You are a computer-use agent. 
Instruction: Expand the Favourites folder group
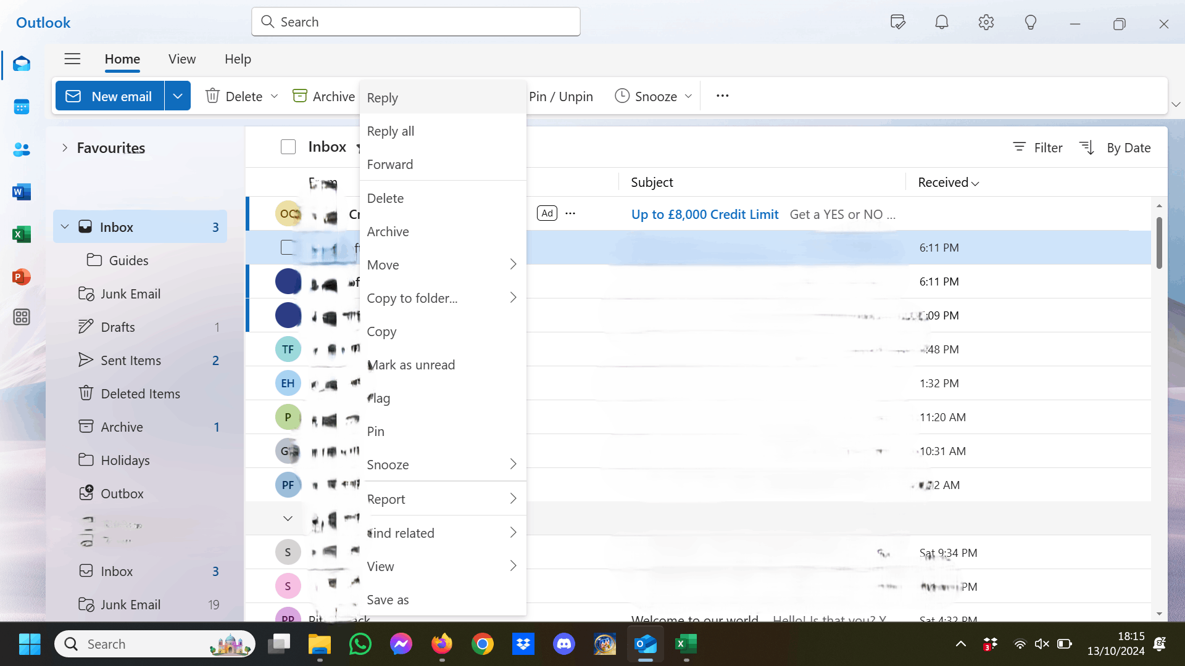click(65, 148)
